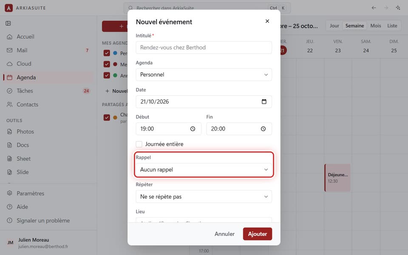Open the Tâches section

point(48,91)
